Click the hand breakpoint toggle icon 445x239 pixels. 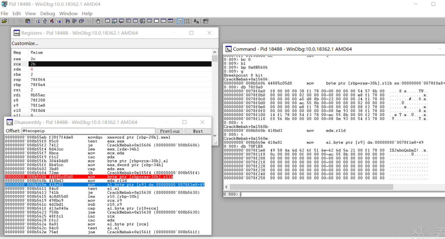[98, 21]
